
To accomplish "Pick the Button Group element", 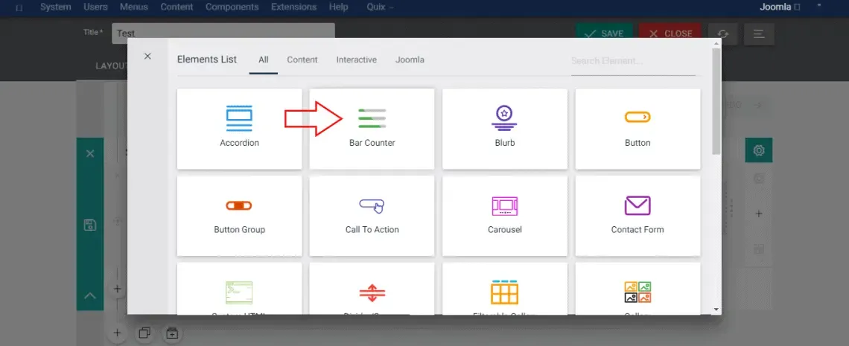I will pyautogui.click(x=239, y=216).
